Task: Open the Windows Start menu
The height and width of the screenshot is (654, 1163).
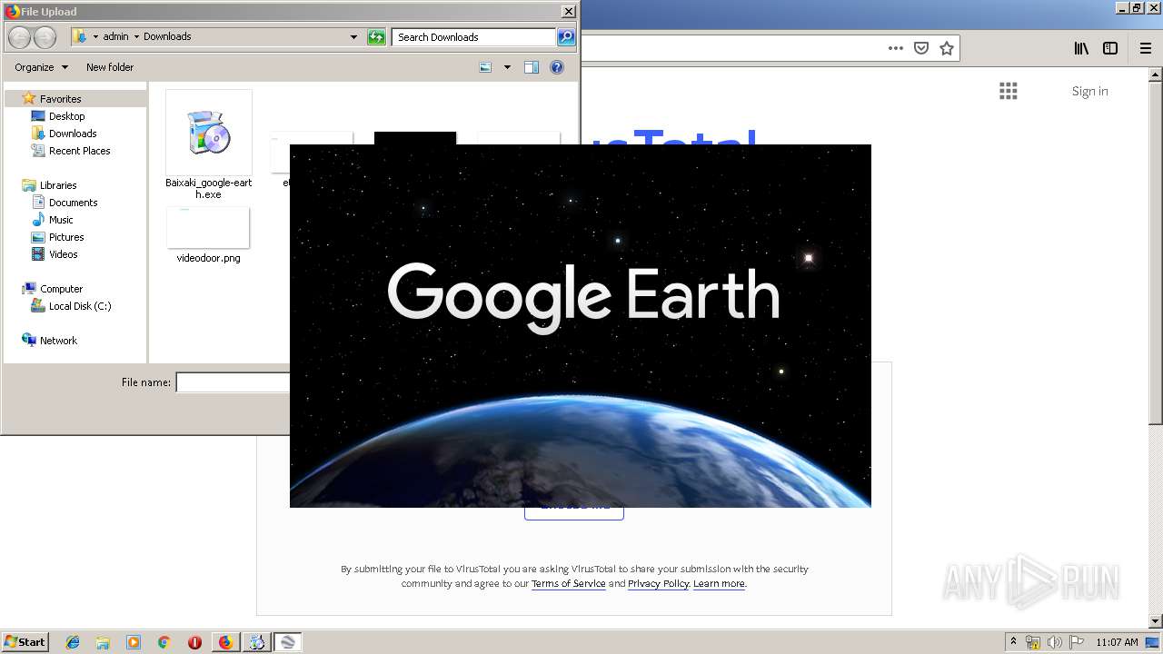Action: pos(25,642)
